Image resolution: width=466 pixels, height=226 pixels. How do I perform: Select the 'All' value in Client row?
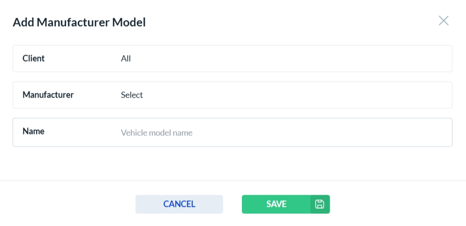click(x=126, y=59)
